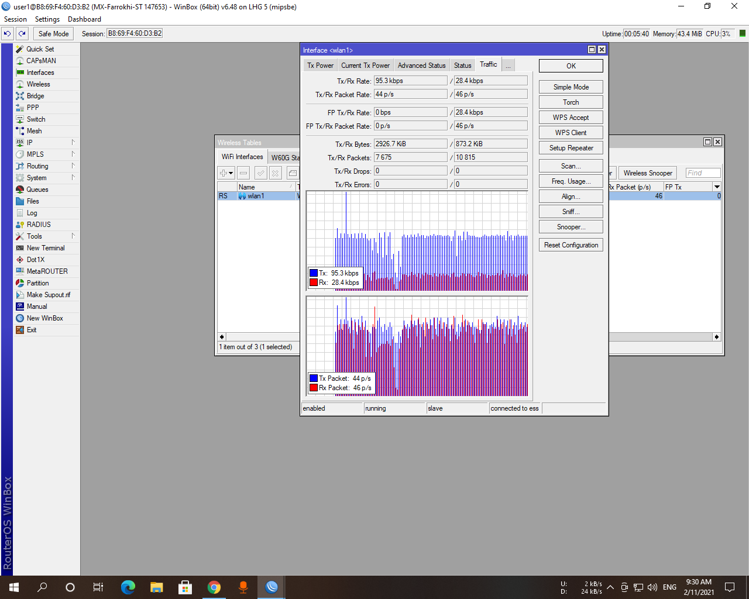Start a wireless Scan
Image resolution: width=749 pixels, height=599 pixels.
coord(571,166)
